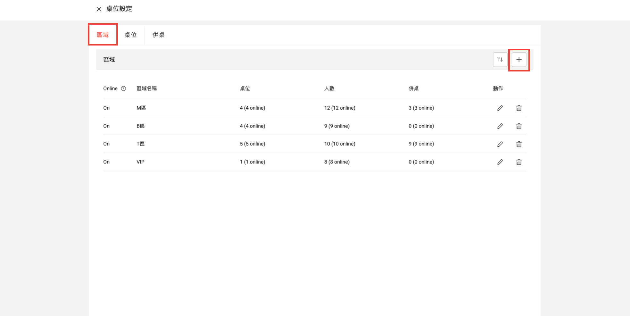Edit the B區 area with pencil icon
630x316 pixels.
[500, 126]
